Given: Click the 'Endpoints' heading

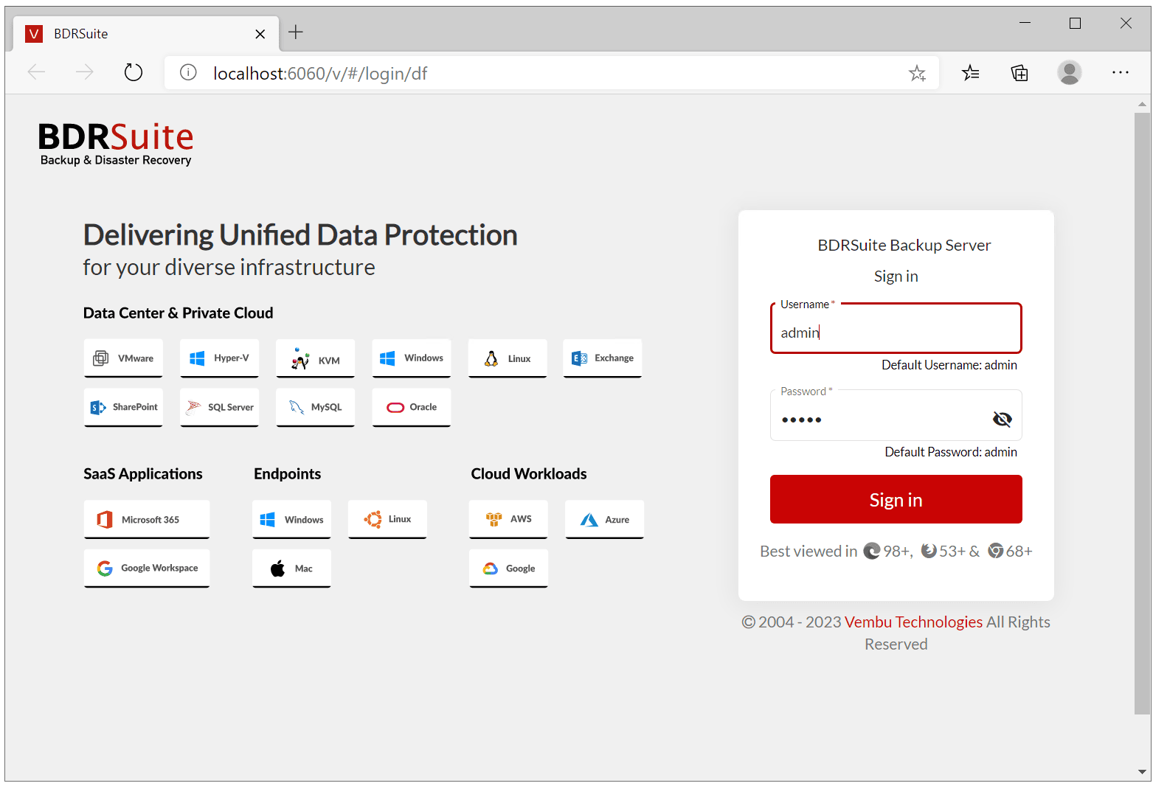Looking at the screenshot, I should [x=287, y=474].
